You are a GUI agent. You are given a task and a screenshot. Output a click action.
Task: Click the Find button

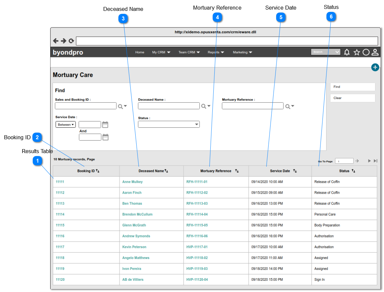[x=352, y=87]
